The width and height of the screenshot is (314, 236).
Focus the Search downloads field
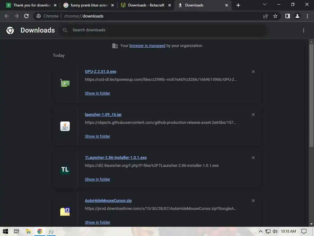click(x=163, y=30)
